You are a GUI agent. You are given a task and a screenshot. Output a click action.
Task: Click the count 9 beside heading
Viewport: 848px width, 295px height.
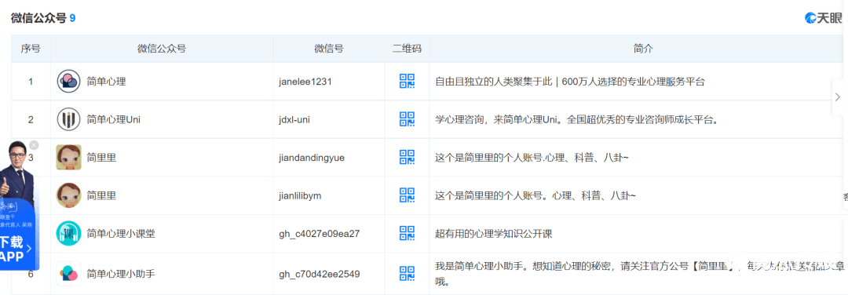[x=72, y=18]
